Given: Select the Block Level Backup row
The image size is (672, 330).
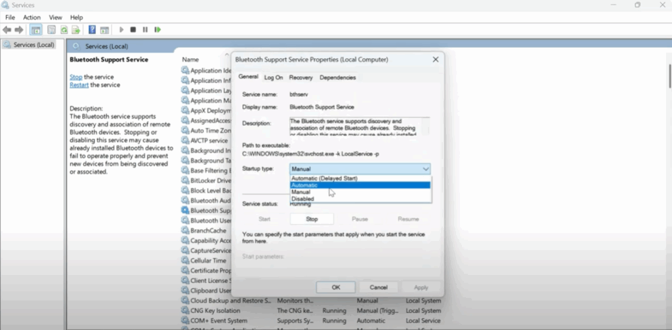Looking at the screenshot, I should pos(205,191).
